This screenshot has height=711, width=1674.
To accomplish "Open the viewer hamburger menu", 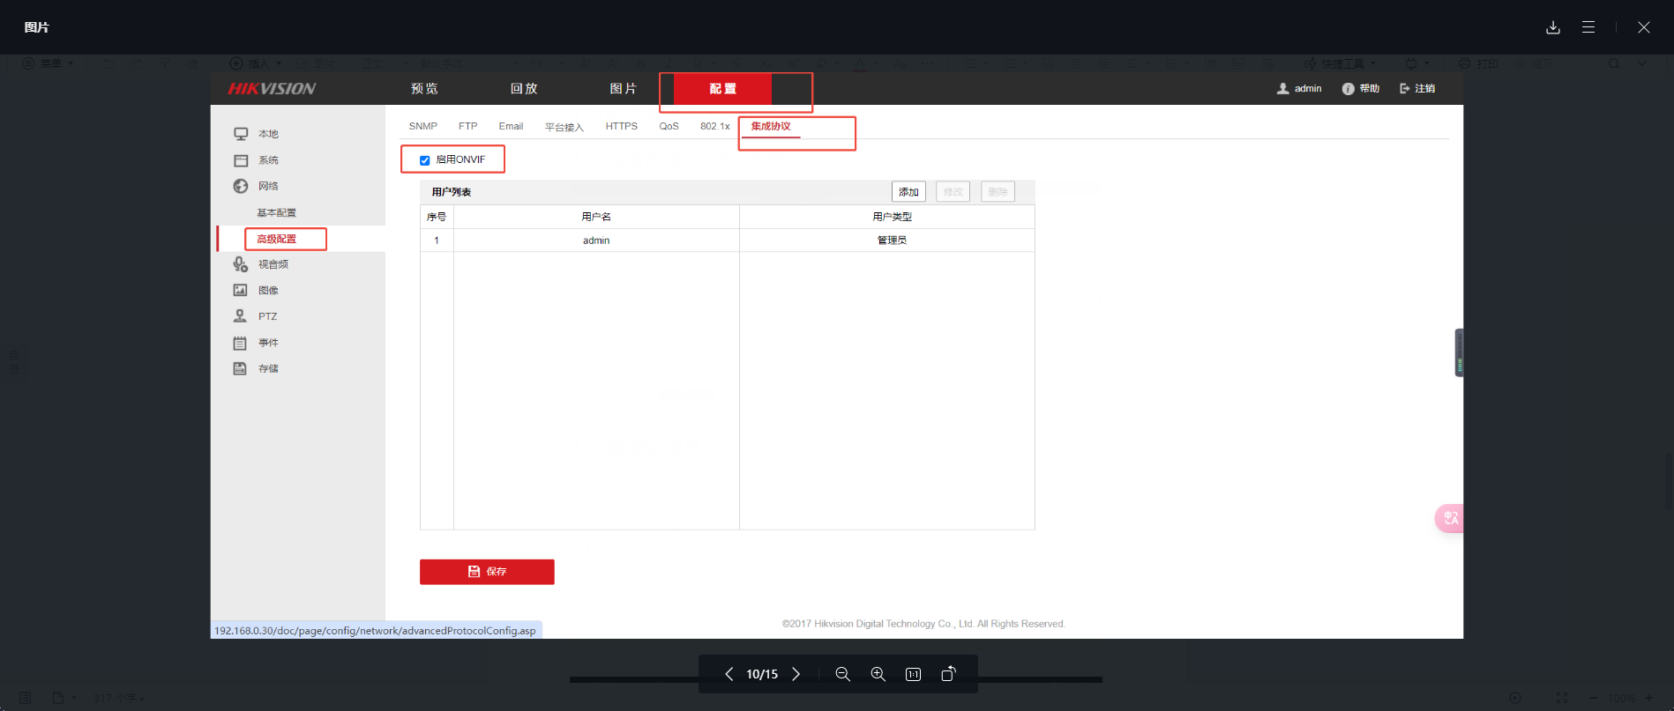I will 1588,27.
